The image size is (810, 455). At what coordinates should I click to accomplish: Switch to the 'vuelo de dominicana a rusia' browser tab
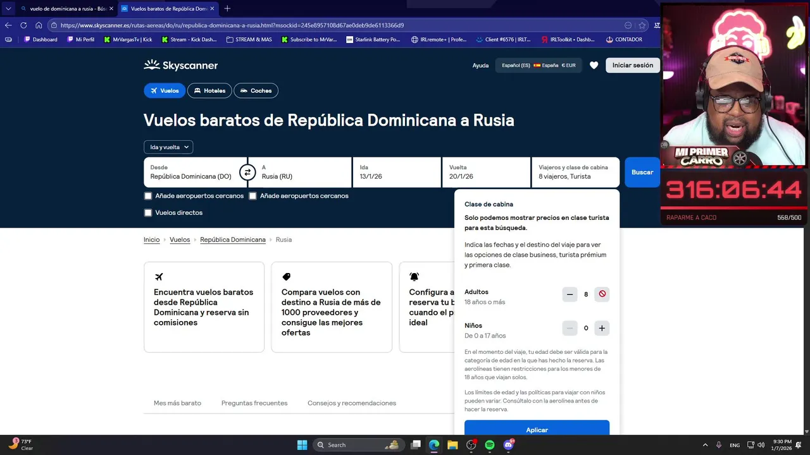coord(66,8)
